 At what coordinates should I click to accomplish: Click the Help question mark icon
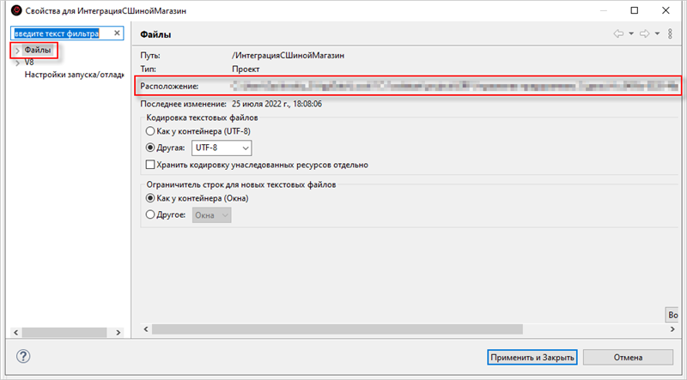pyautogui.click(x=23, y=357)
